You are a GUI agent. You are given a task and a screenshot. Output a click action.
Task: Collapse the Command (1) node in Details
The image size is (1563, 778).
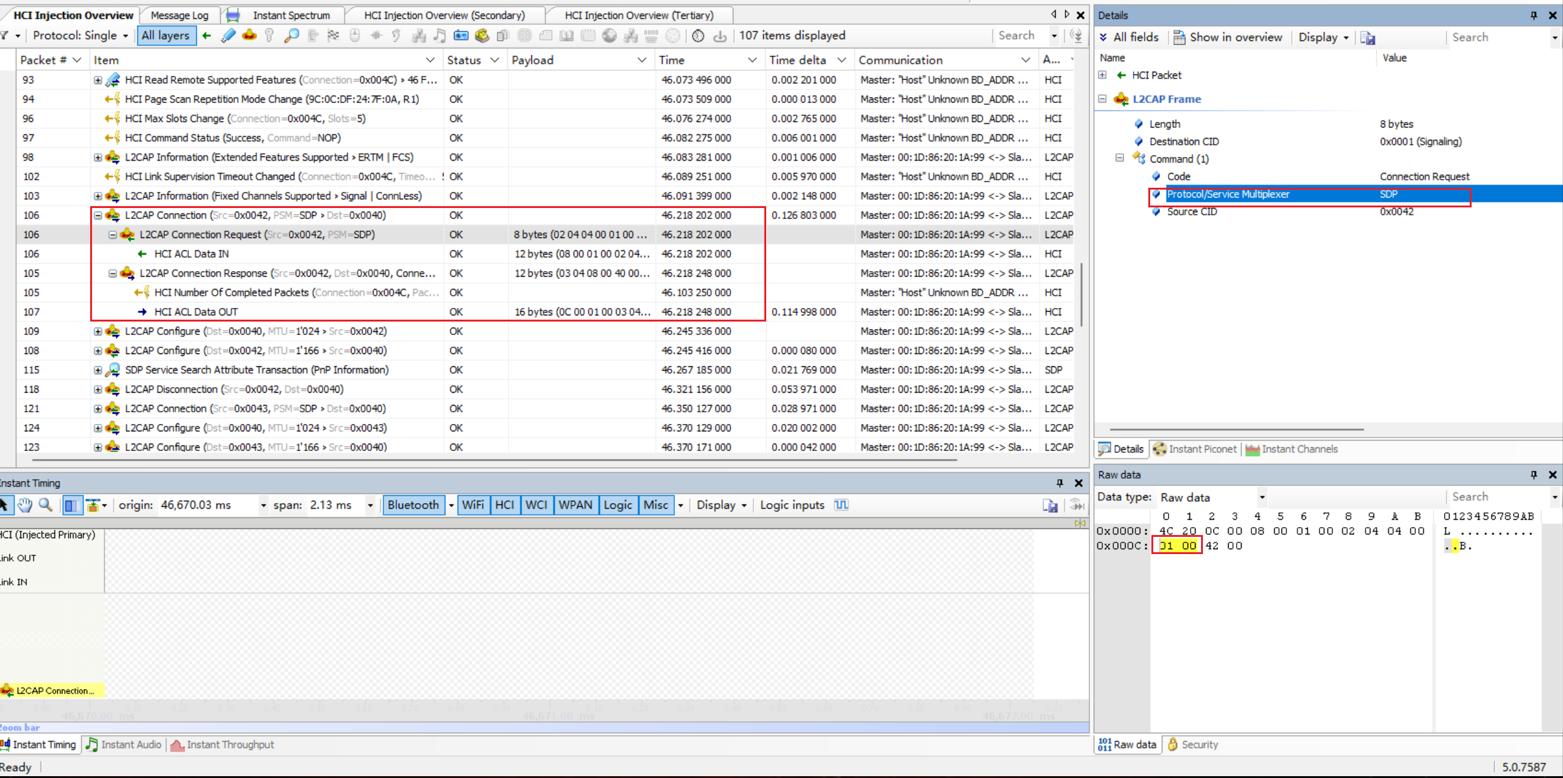1119,158
